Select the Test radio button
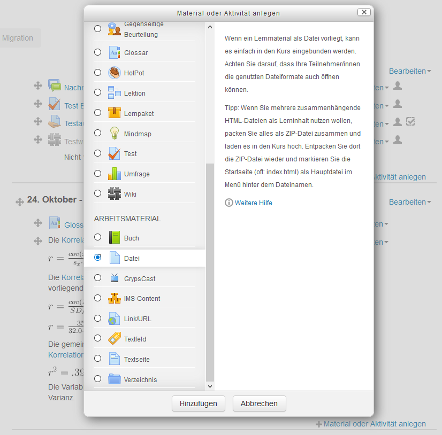This screenshot has height=435, width=442. 97,153
